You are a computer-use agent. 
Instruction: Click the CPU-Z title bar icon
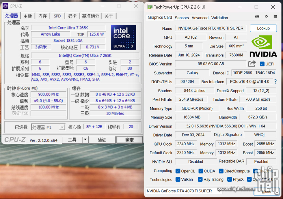point(5,6)
